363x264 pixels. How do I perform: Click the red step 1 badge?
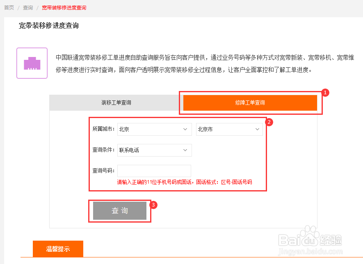point(325,93)
